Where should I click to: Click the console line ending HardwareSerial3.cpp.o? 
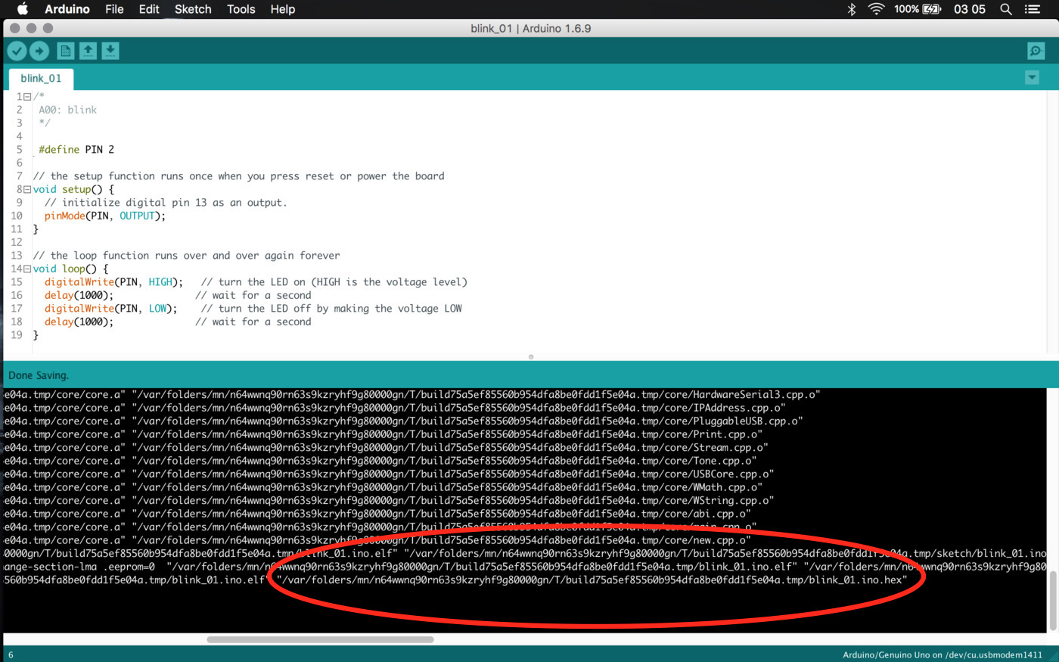click(411, 395)
